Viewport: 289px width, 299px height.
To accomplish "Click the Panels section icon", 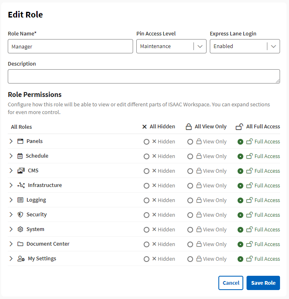I will click(20, 141).
